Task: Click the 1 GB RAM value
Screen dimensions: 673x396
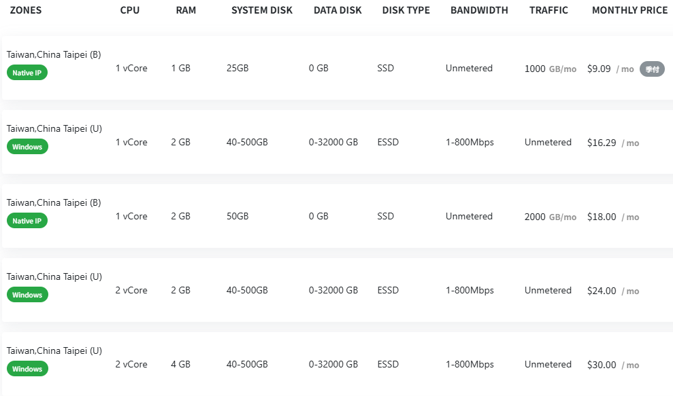Action: 181,68
